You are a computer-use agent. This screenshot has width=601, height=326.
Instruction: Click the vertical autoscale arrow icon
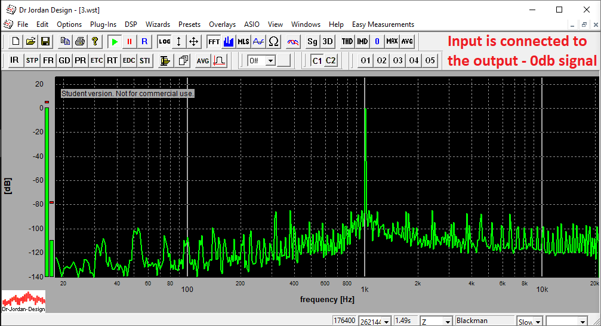(178, 41)
